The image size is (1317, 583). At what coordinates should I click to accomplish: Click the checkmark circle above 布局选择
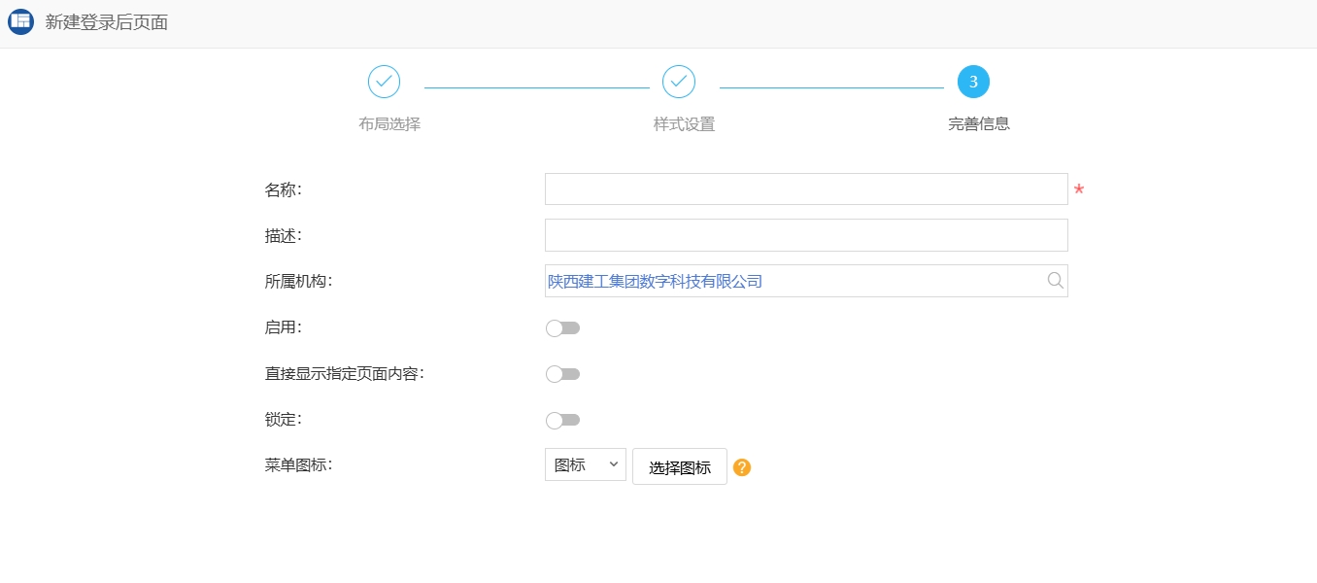385,82
